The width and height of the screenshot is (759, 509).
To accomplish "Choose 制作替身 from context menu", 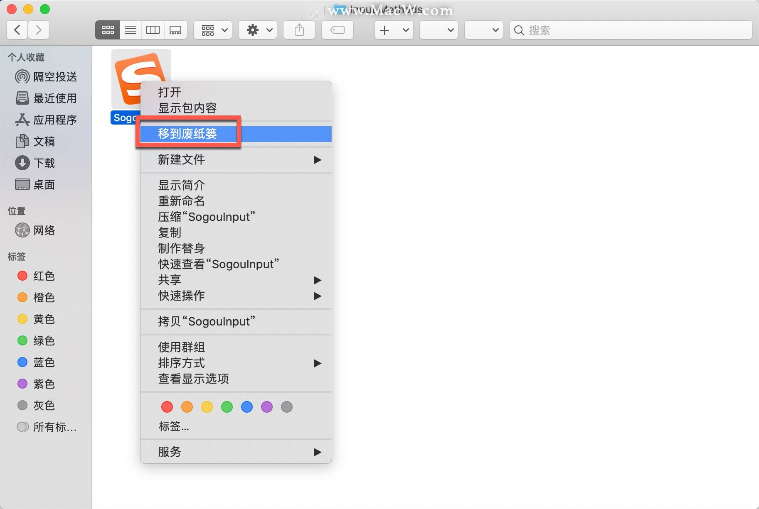I will [236, 248].
